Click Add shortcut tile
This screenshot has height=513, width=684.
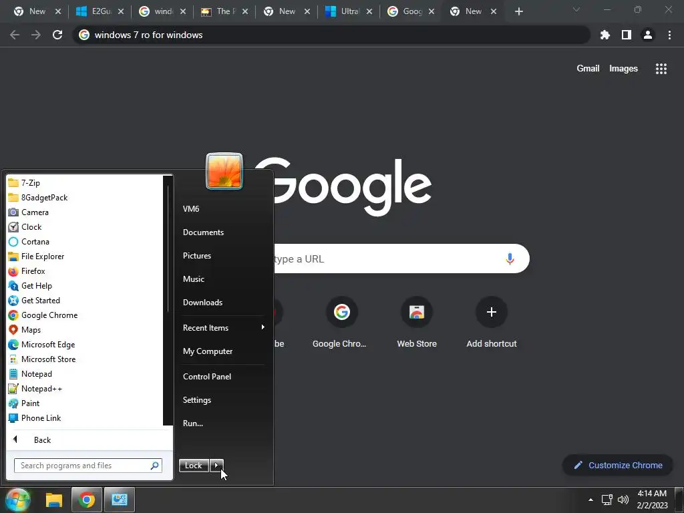(x=492, y=323)
